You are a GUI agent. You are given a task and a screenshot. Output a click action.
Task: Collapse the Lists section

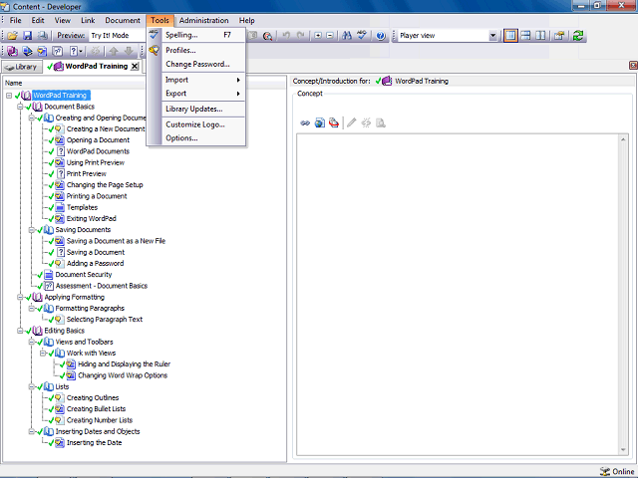[x=31, y=387]
